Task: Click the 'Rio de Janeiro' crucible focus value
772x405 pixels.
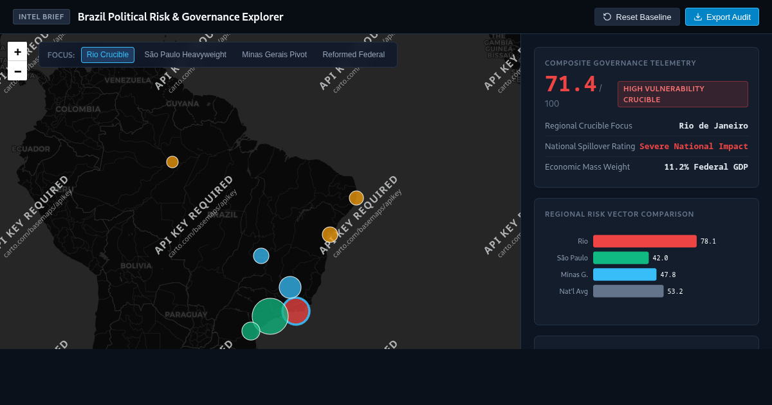Action: click(713, 126)
